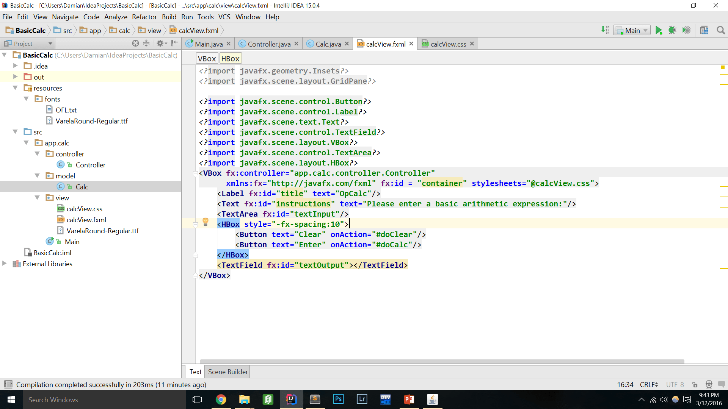Click scroll from source target icon
The image size is (728, 409).
pyautogui.click(x=135, y=44)
